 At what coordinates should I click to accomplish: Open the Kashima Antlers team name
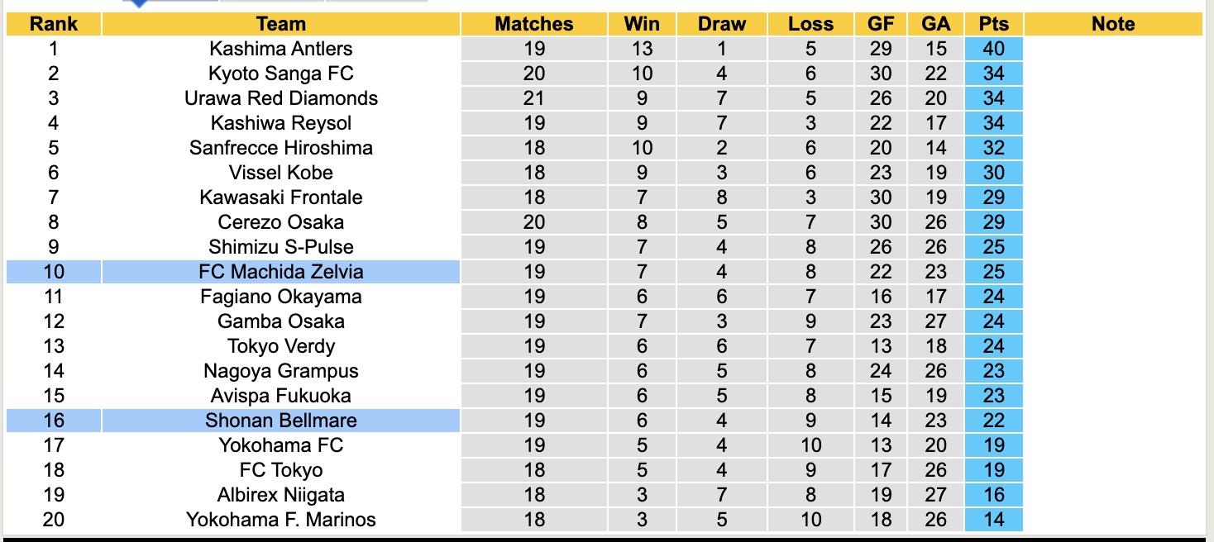point(281,49)
